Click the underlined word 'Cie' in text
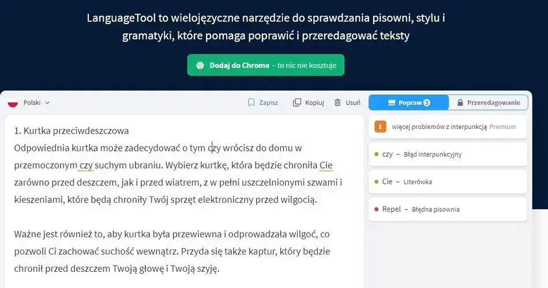Screen dimensions: 548x288 326,165
